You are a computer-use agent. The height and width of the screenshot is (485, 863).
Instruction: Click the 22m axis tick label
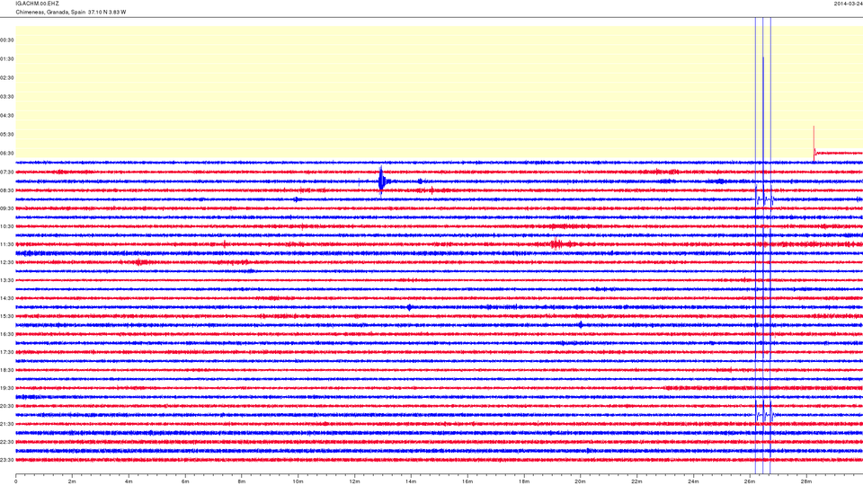coord(636,481)
